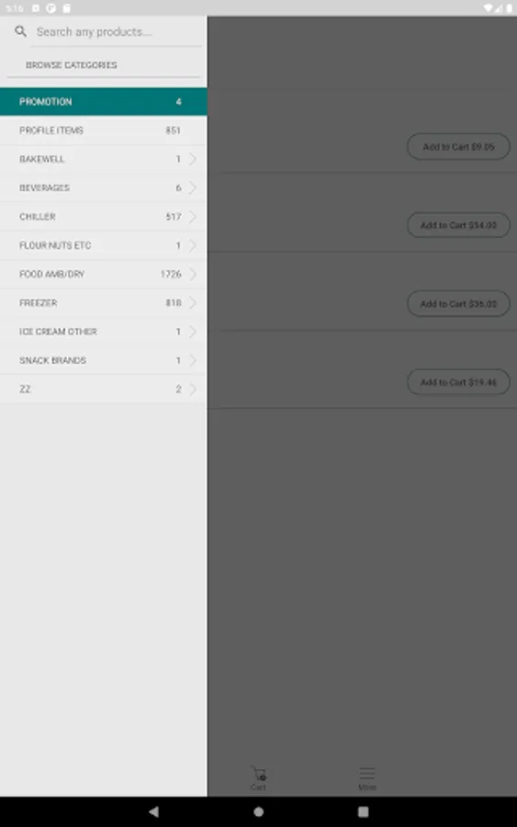This screenshot has height=827, width=517.
Task: Expand the BAKEWELL category chevron
Action: [193, 159]
